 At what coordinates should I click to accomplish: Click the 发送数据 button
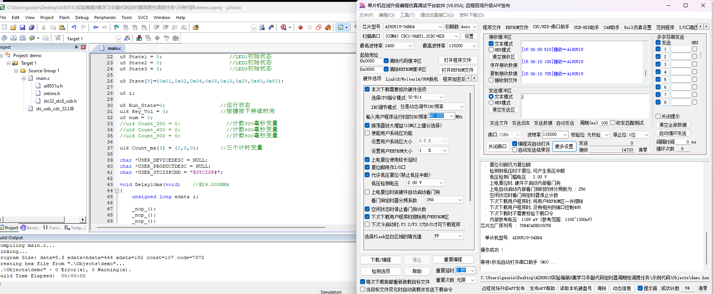(543, 123)
